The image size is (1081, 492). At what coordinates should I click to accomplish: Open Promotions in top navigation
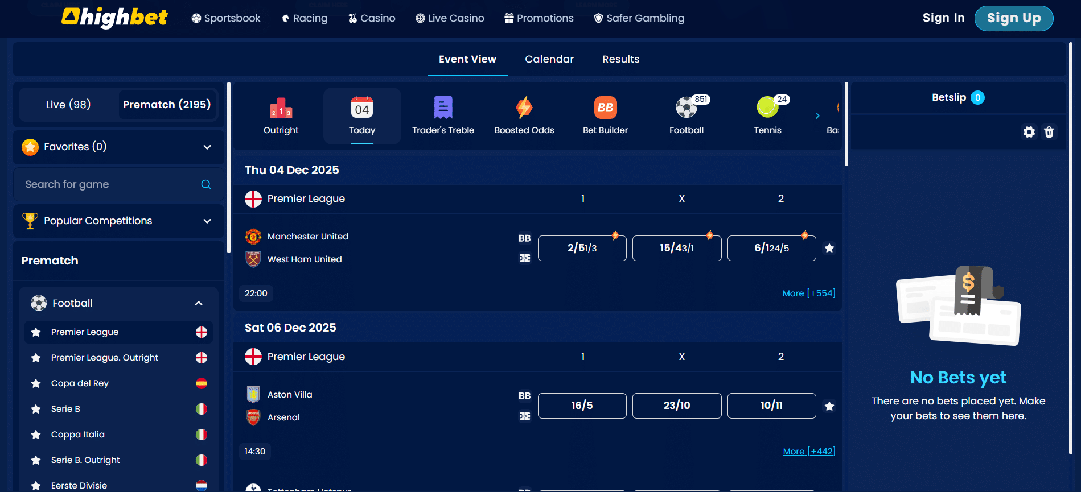click(x=539, y=18)
